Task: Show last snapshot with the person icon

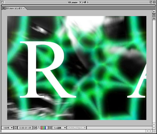Action: point(39,128)
